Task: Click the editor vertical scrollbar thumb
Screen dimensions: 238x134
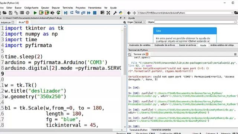Action: pos(125,51)
